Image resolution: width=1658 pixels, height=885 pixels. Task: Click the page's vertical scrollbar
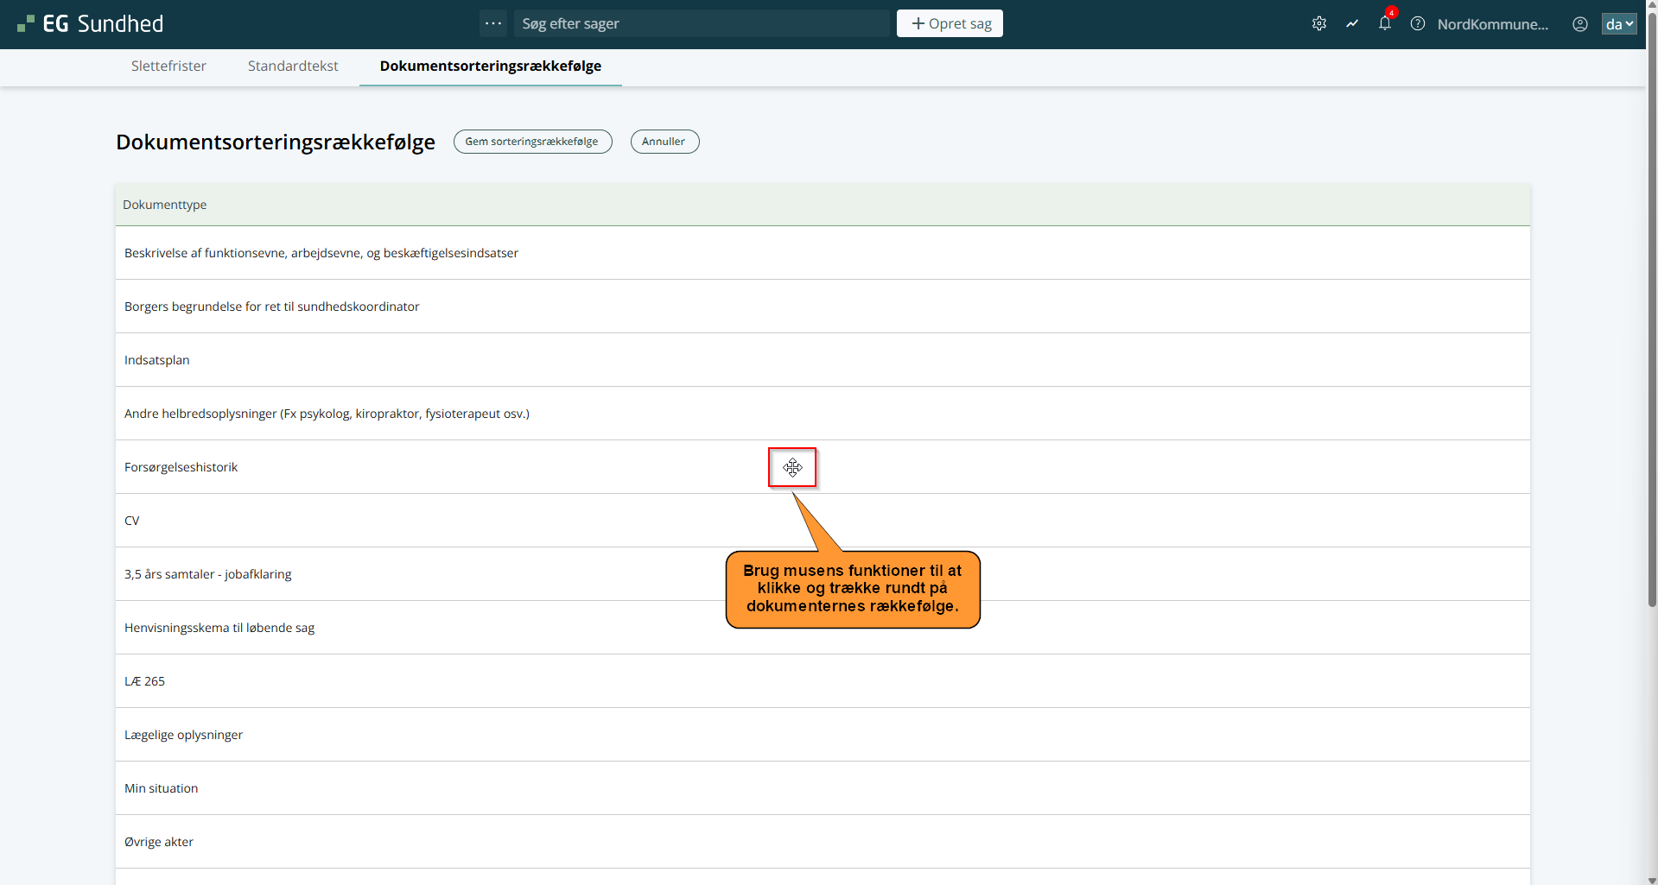tap(1651, 345)
